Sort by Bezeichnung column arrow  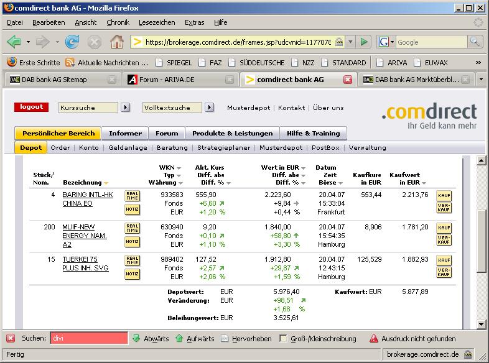pos(106,183)
